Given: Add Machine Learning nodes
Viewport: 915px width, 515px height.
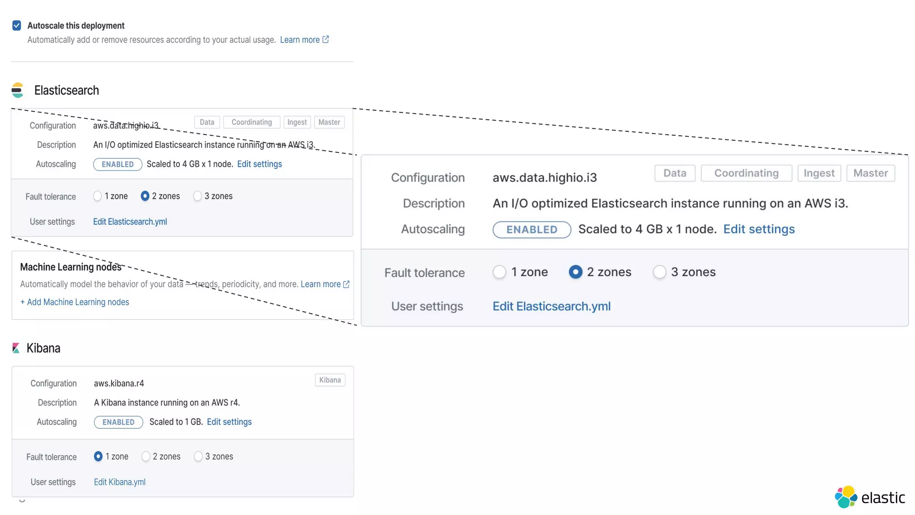Looking at the screenshot, I should (75, 302).
